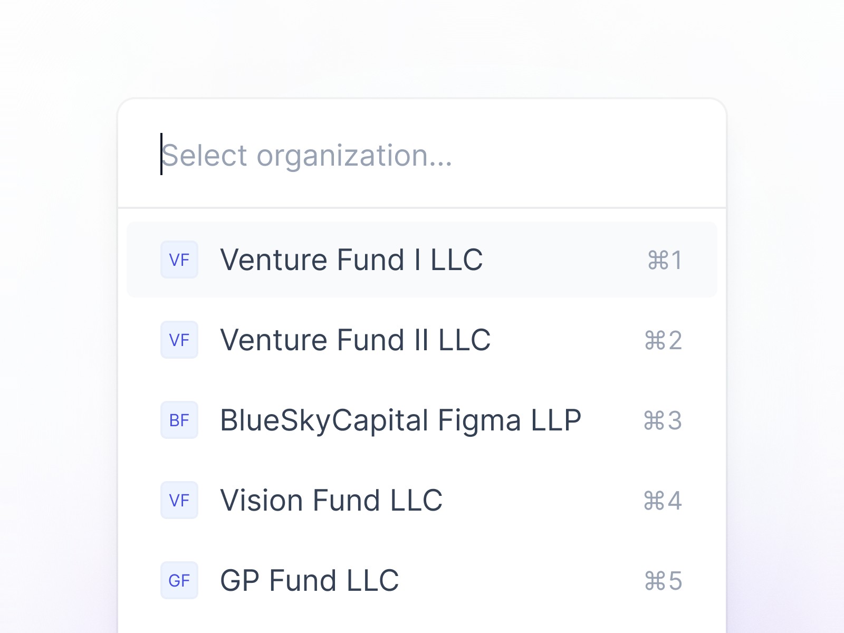Click the ⌘5 shortcut hint

point(663,581)
